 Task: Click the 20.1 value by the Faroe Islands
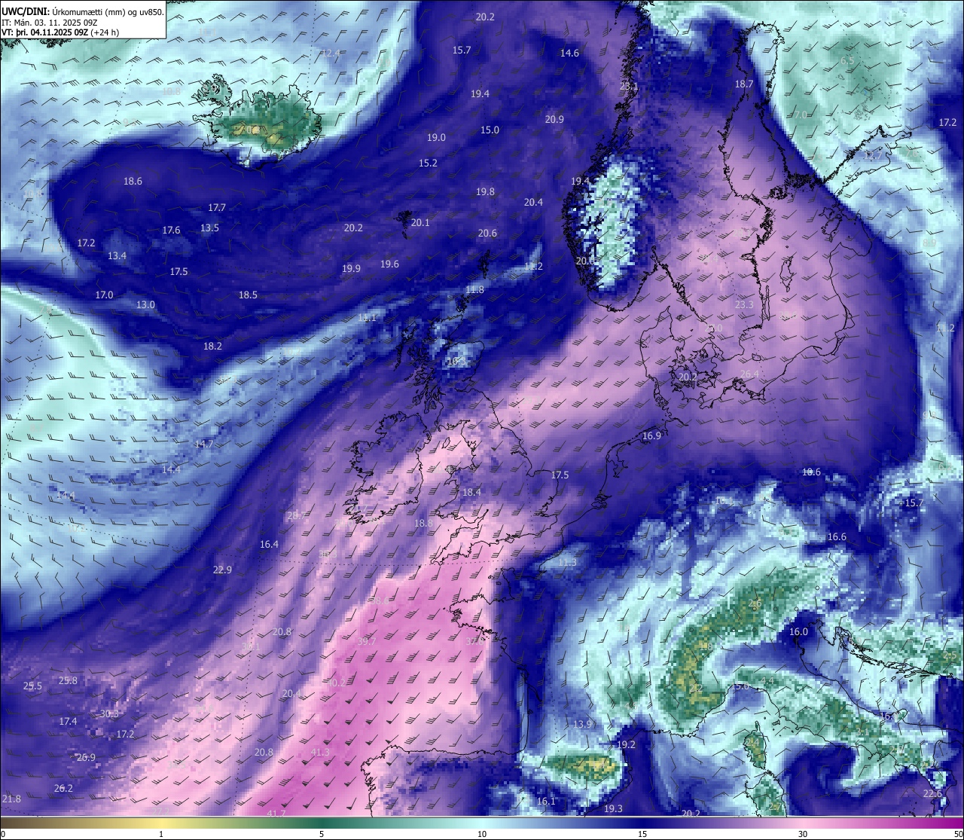pos(420,222)
